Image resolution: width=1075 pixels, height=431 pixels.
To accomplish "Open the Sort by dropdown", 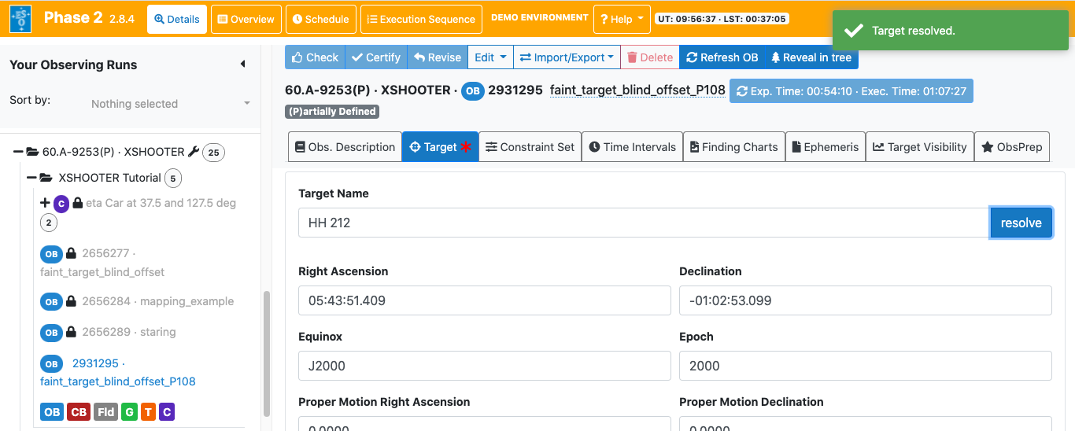I will (x=169, y=104).
